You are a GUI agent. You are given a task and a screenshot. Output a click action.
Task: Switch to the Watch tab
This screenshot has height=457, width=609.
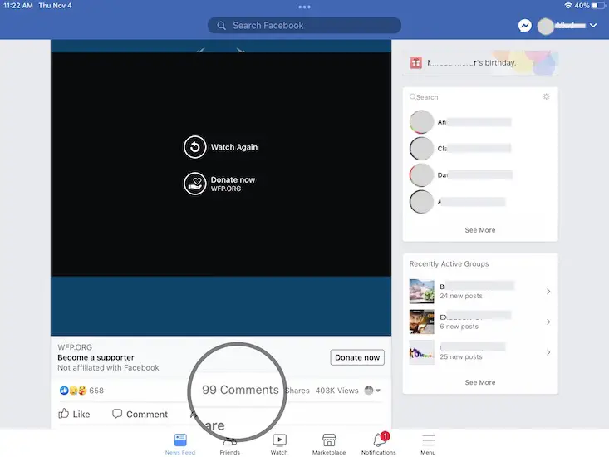click(x=279, y=444)
